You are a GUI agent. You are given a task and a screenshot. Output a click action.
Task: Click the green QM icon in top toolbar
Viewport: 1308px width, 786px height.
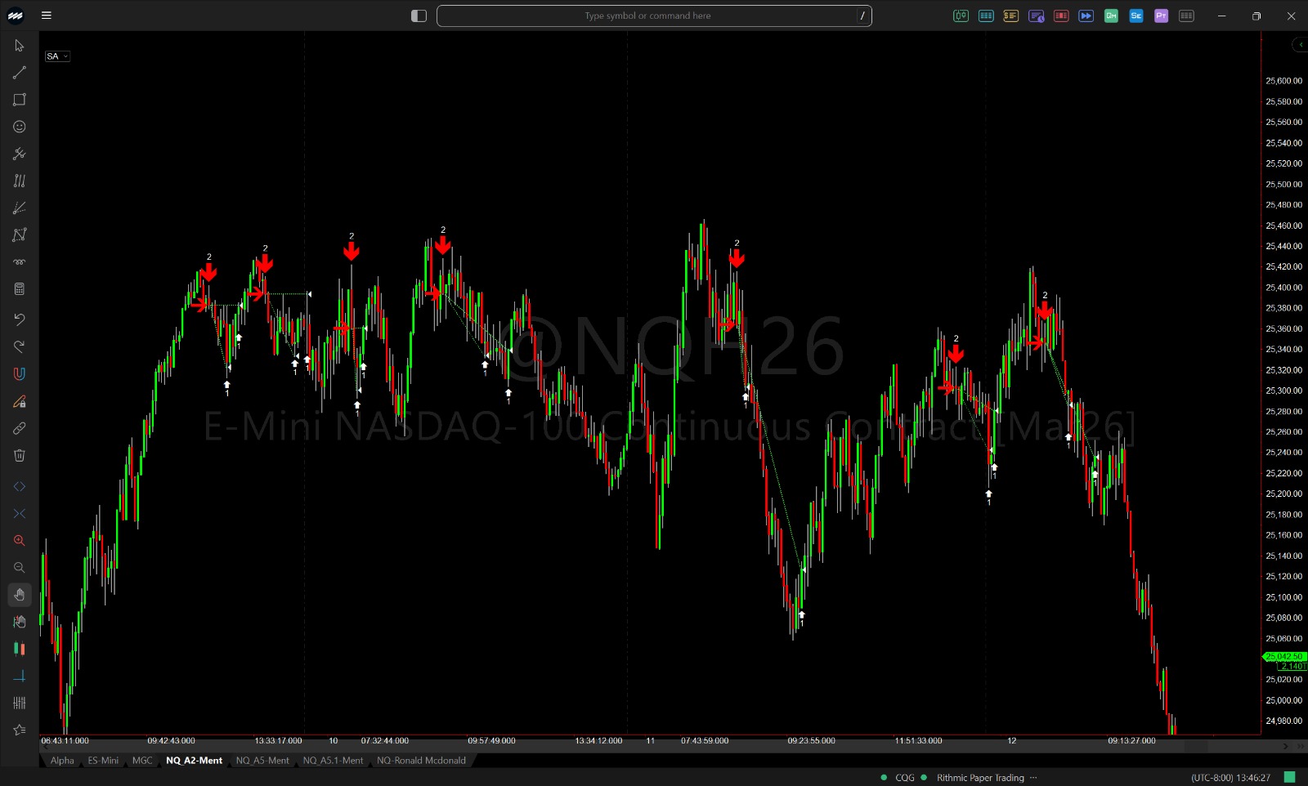[x=1111, y=16]
